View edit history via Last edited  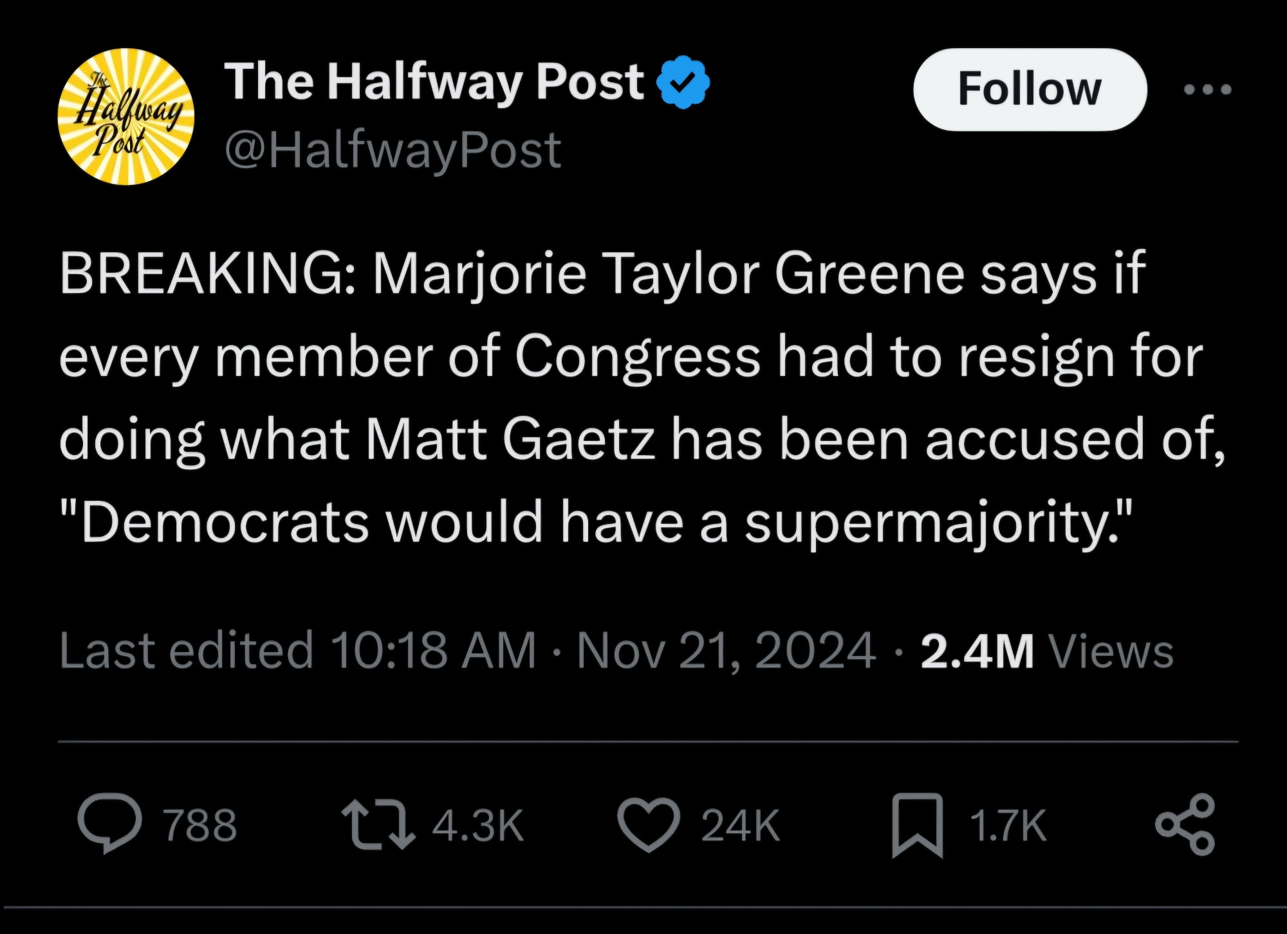click(187, 651)
